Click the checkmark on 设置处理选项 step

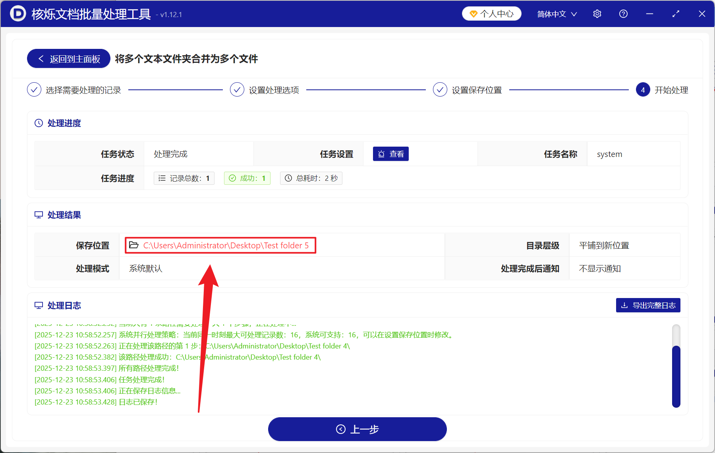[237, 90]
